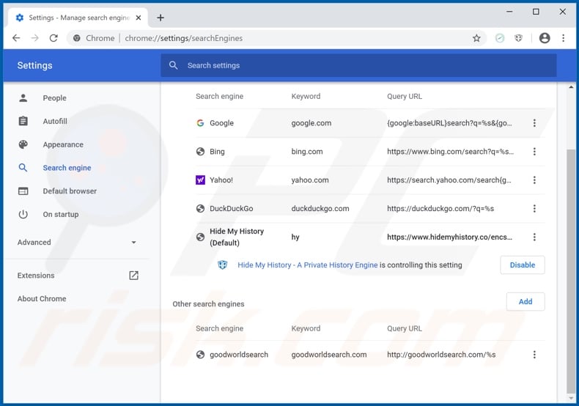
Task: Click the Hide My History (Default) name
Action: [237, 237]
